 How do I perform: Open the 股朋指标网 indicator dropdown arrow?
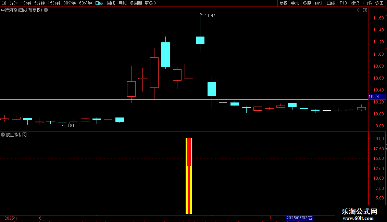pyautogui.click(x=3, y=135)
